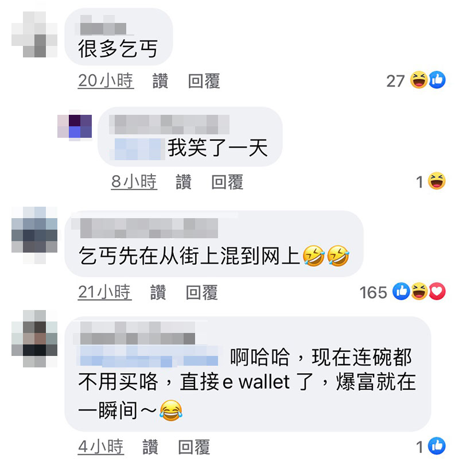Image resolution: width=459 pixels, height=461 pixels.
Task: Click 回覆 under the 165-reaction comment
Action: click(201, 292)
